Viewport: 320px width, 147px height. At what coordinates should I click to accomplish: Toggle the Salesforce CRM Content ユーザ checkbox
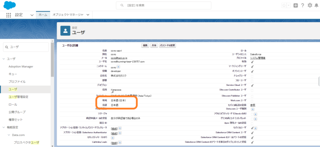pos(252,133)
